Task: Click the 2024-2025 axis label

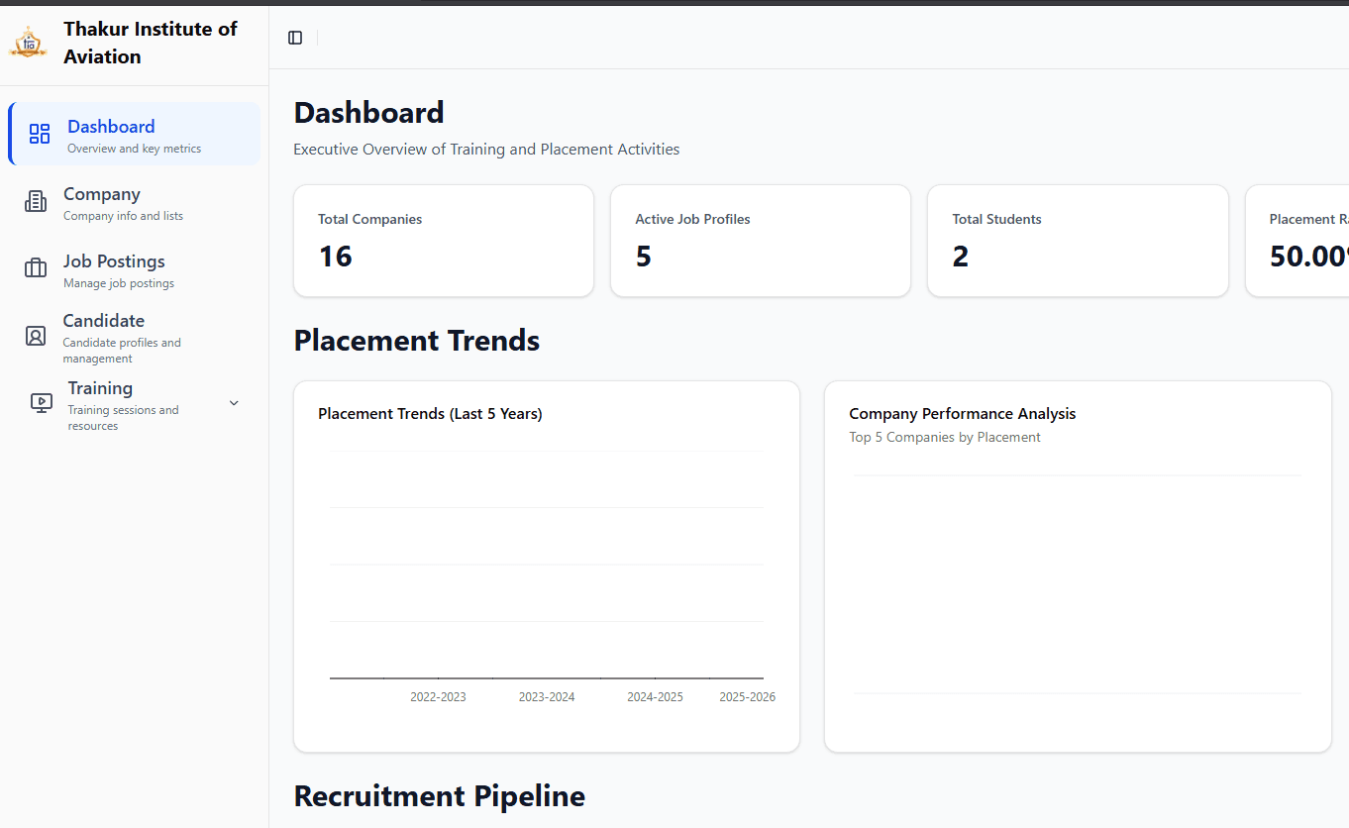Action: point(655,697)
